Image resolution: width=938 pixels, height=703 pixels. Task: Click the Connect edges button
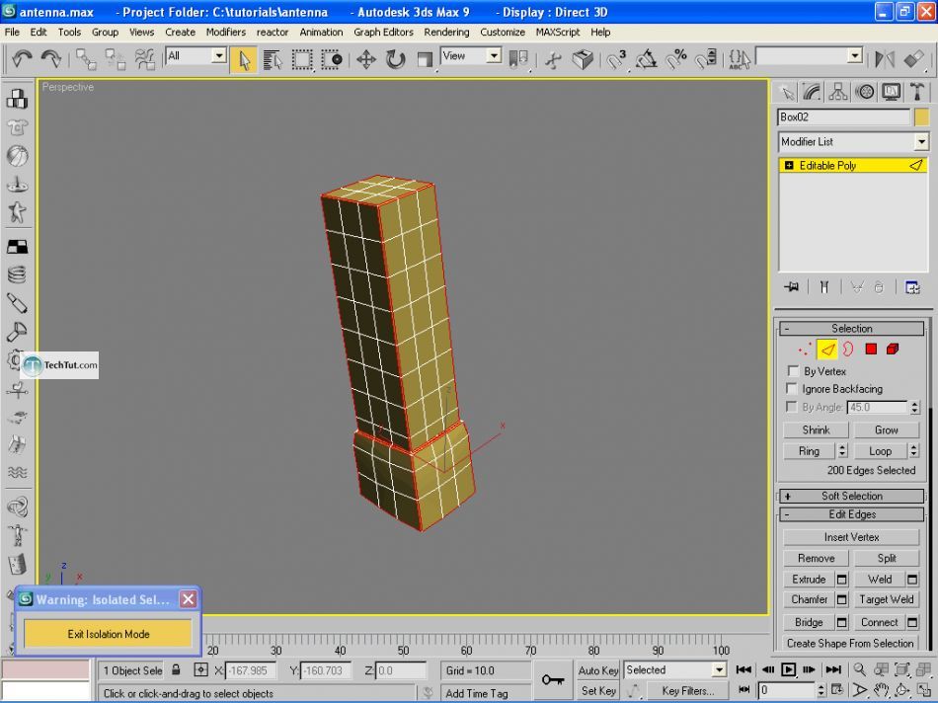coord(880,623)
